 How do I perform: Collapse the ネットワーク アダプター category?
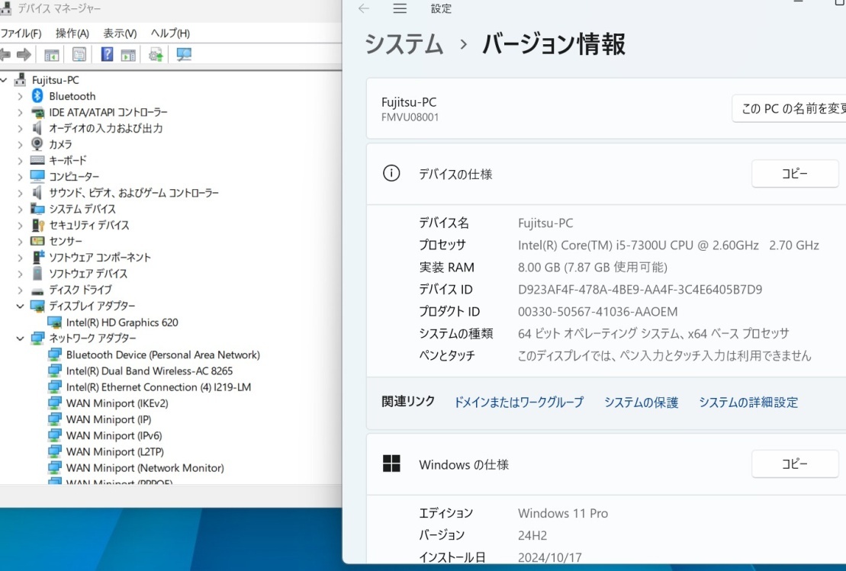coord(20,338)
